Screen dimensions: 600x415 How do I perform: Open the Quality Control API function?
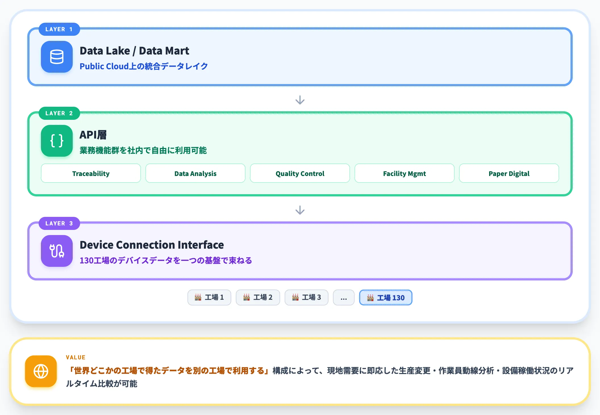click(x=300, y=173)
